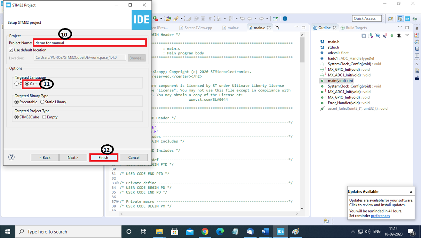Click the open folder toolbar icon

click(x=168, y=19)
